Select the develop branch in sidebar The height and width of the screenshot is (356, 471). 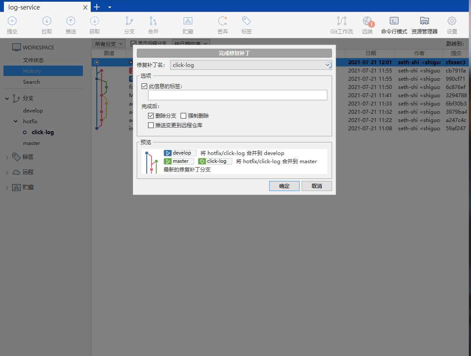[x=33, y=111]
